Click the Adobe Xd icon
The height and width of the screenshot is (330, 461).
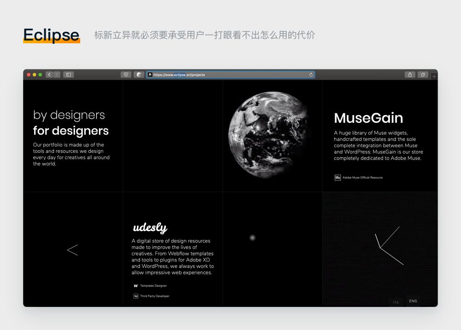pos(136,296)
